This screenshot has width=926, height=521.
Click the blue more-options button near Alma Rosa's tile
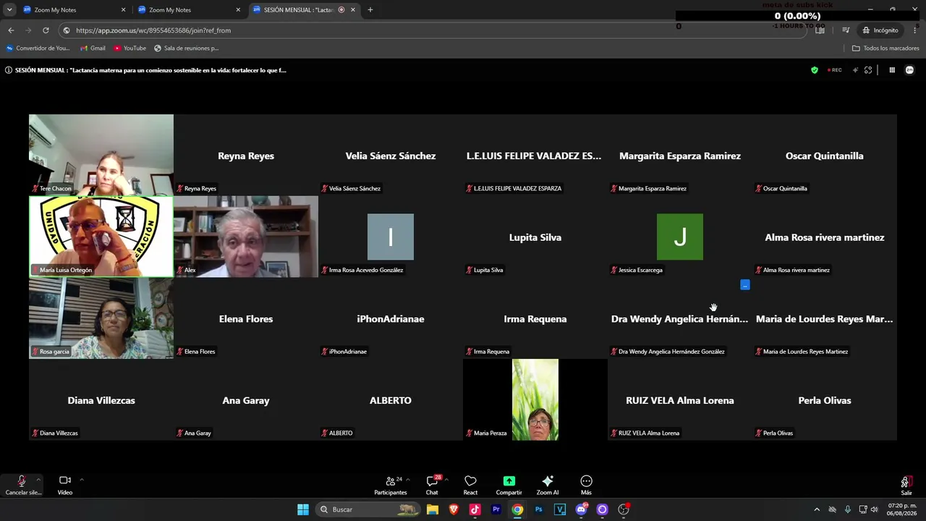745,285
